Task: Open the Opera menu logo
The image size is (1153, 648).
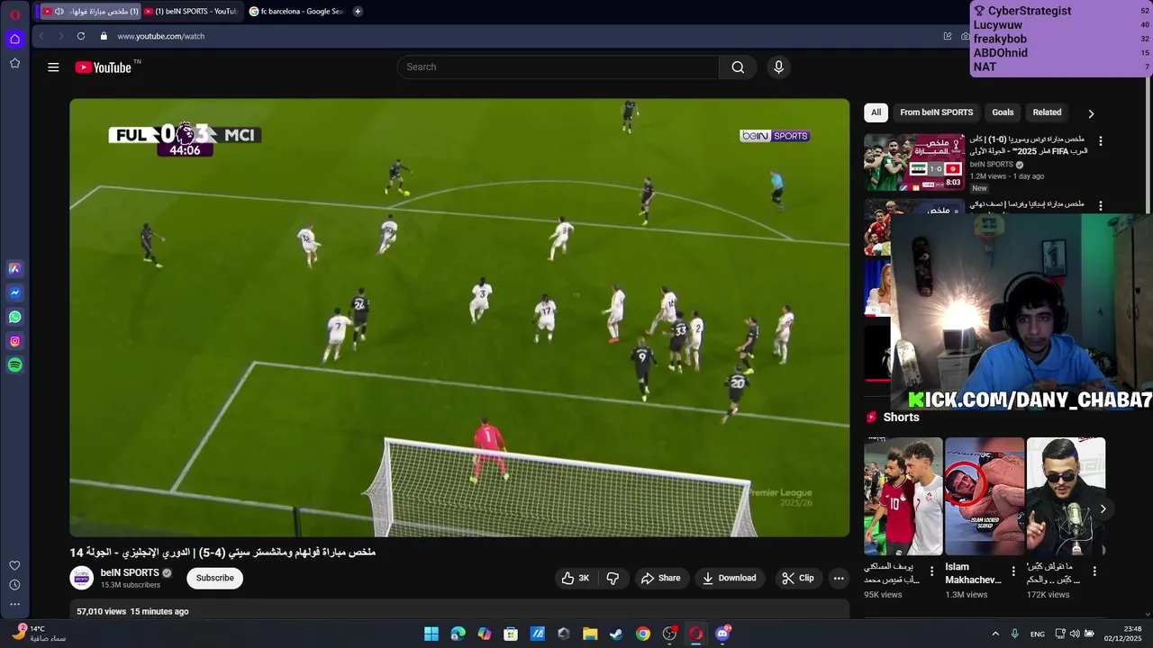Action: tap(14, 14)
